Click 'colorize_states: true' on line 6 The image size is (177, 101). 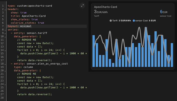[x=27, y=23]
